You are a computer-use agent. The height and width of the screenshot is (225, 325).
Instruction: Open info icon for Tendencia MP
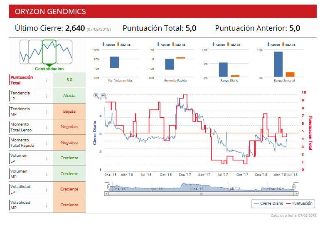pyautogui.click(x=47, y=111)
